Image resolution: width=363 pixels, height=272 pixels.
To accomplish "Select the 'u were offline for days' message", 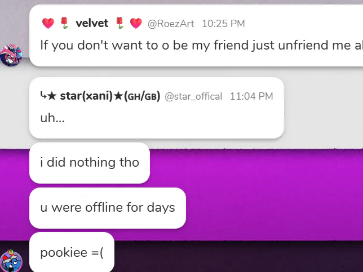I will (x=108, y=208).
